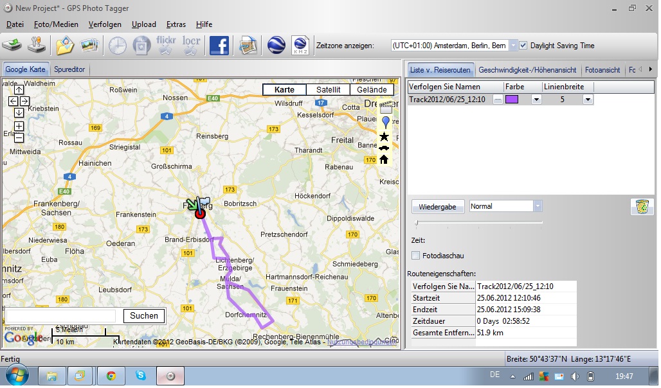The width and height of the screenshot is (661, 388).
Task: Click the purple track color swatch
Action: [512, 100]
